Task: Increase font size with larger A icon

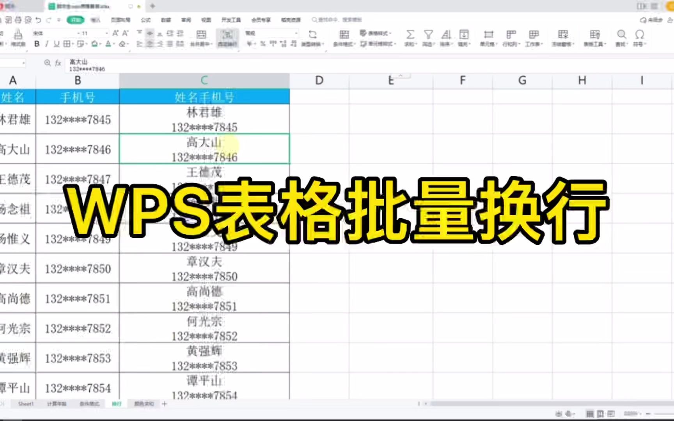Action: (115, 33)
